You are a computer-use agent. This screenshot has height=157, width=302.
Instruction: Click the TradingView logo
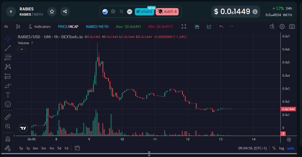(23, 128)
